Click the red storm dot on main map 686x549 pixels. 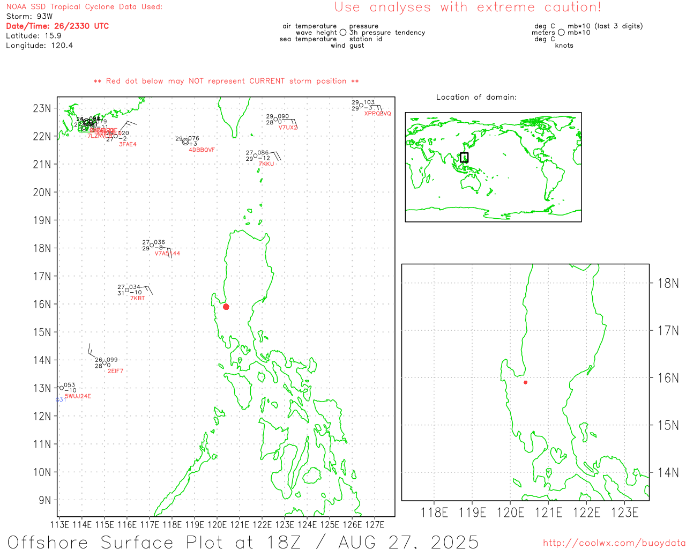pyautogui.click(x=226, y=307)
